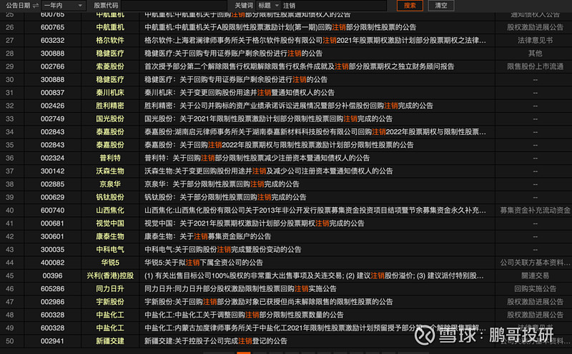Click category 募集资金补充流动资金 in 山西焦化 row
The height and width of the screenshot is (354, 572).
coord(535,211)
